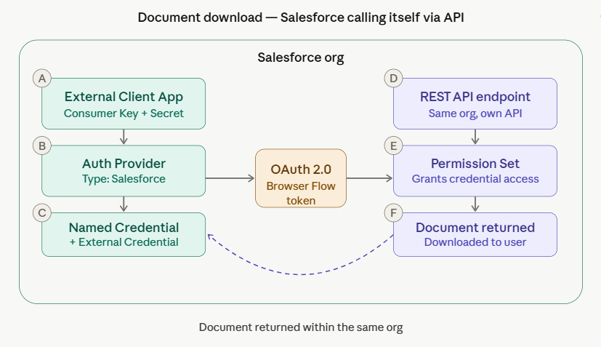Click the 'Consumer Key + Secret' subtitle
Viewport: 601px width, 347px height.
click(124, 113)
